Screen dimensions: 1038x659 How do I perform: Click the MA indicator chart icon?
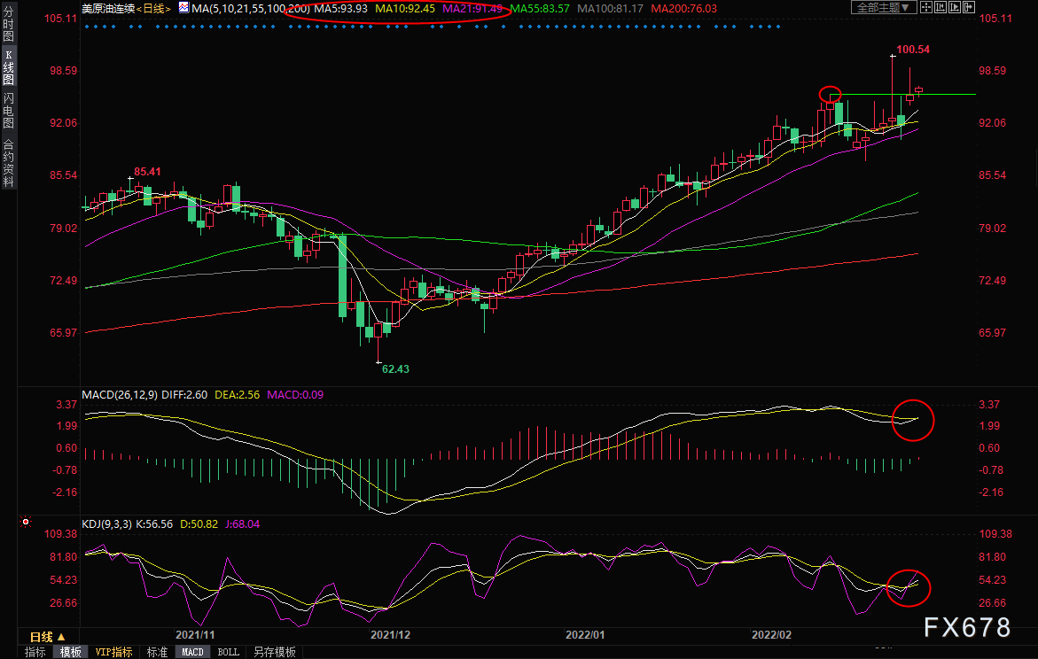pos(183,8)
